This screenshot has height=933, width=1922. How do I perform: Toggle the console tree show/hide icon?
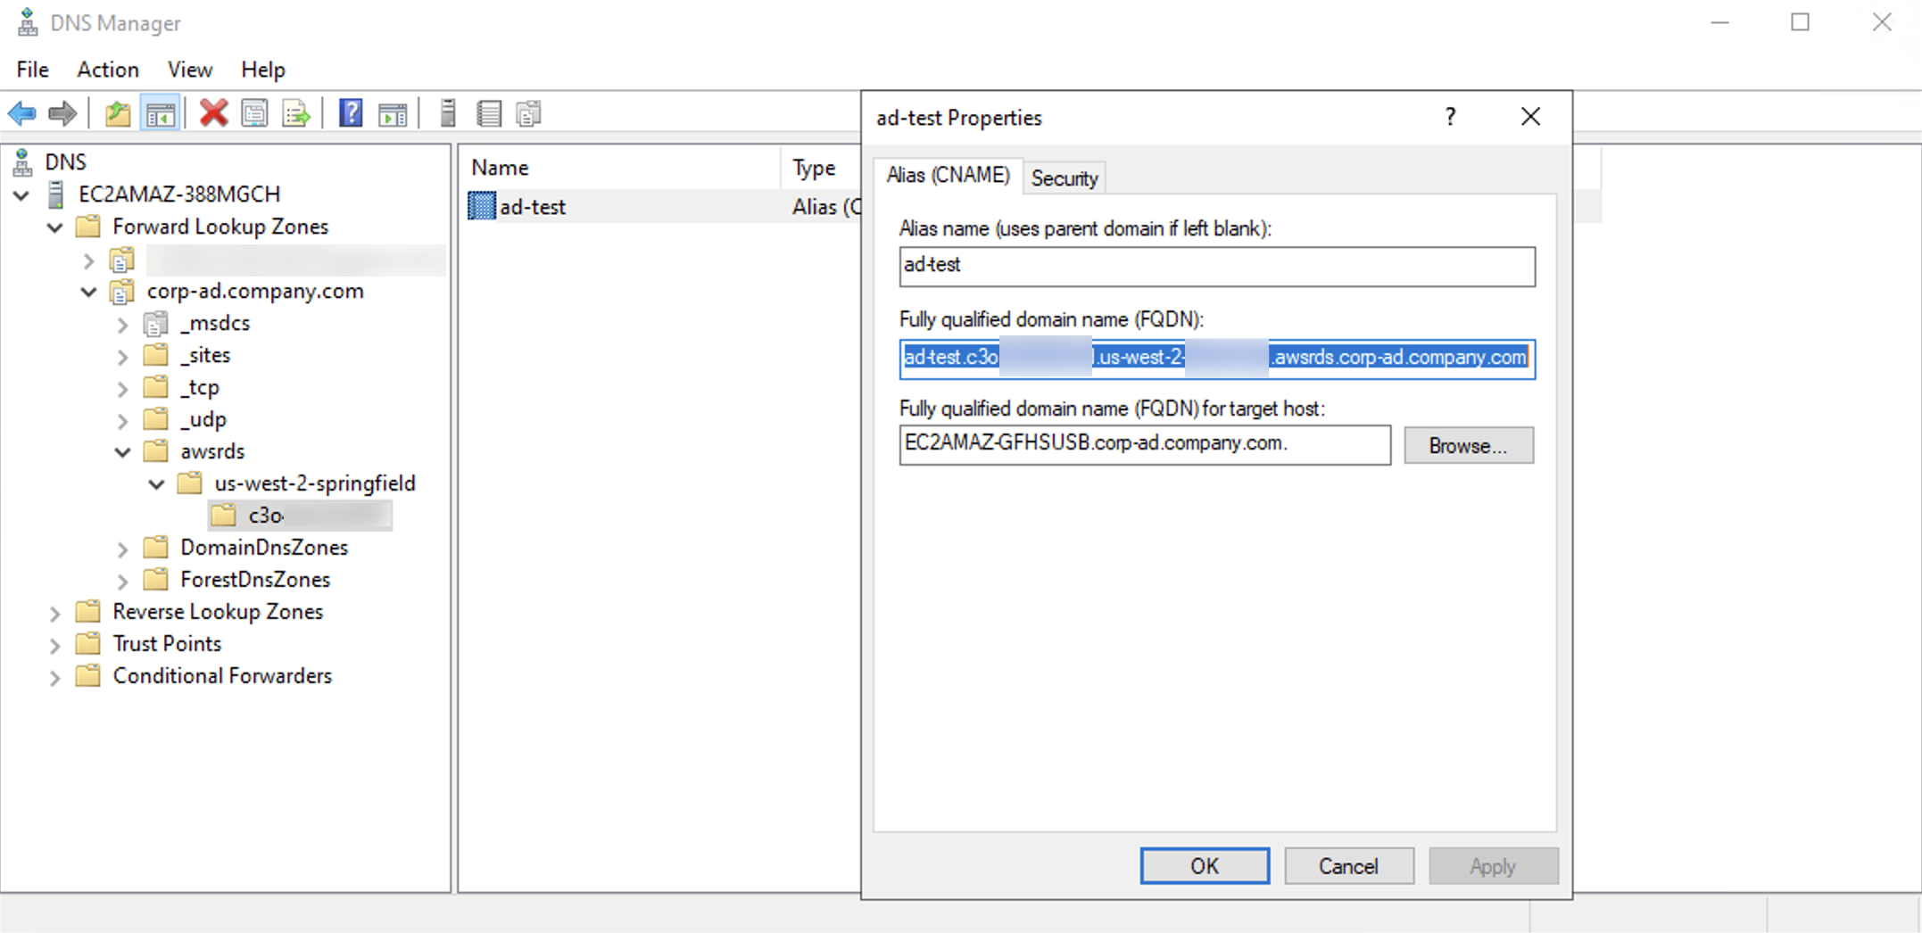(161, 112)
